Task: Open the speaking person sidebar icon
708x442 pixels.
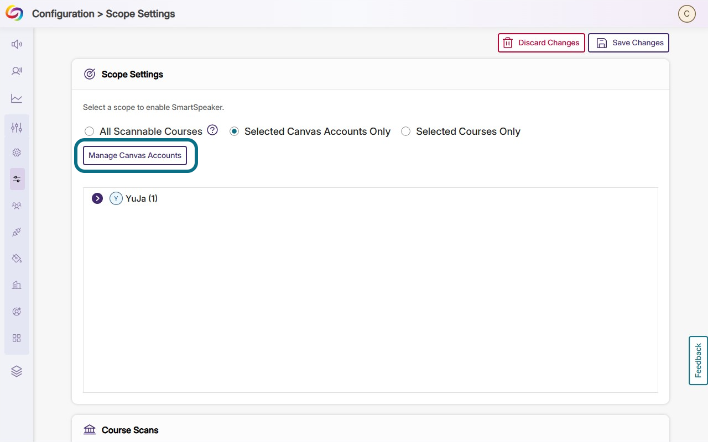Action: coord(17,71)
